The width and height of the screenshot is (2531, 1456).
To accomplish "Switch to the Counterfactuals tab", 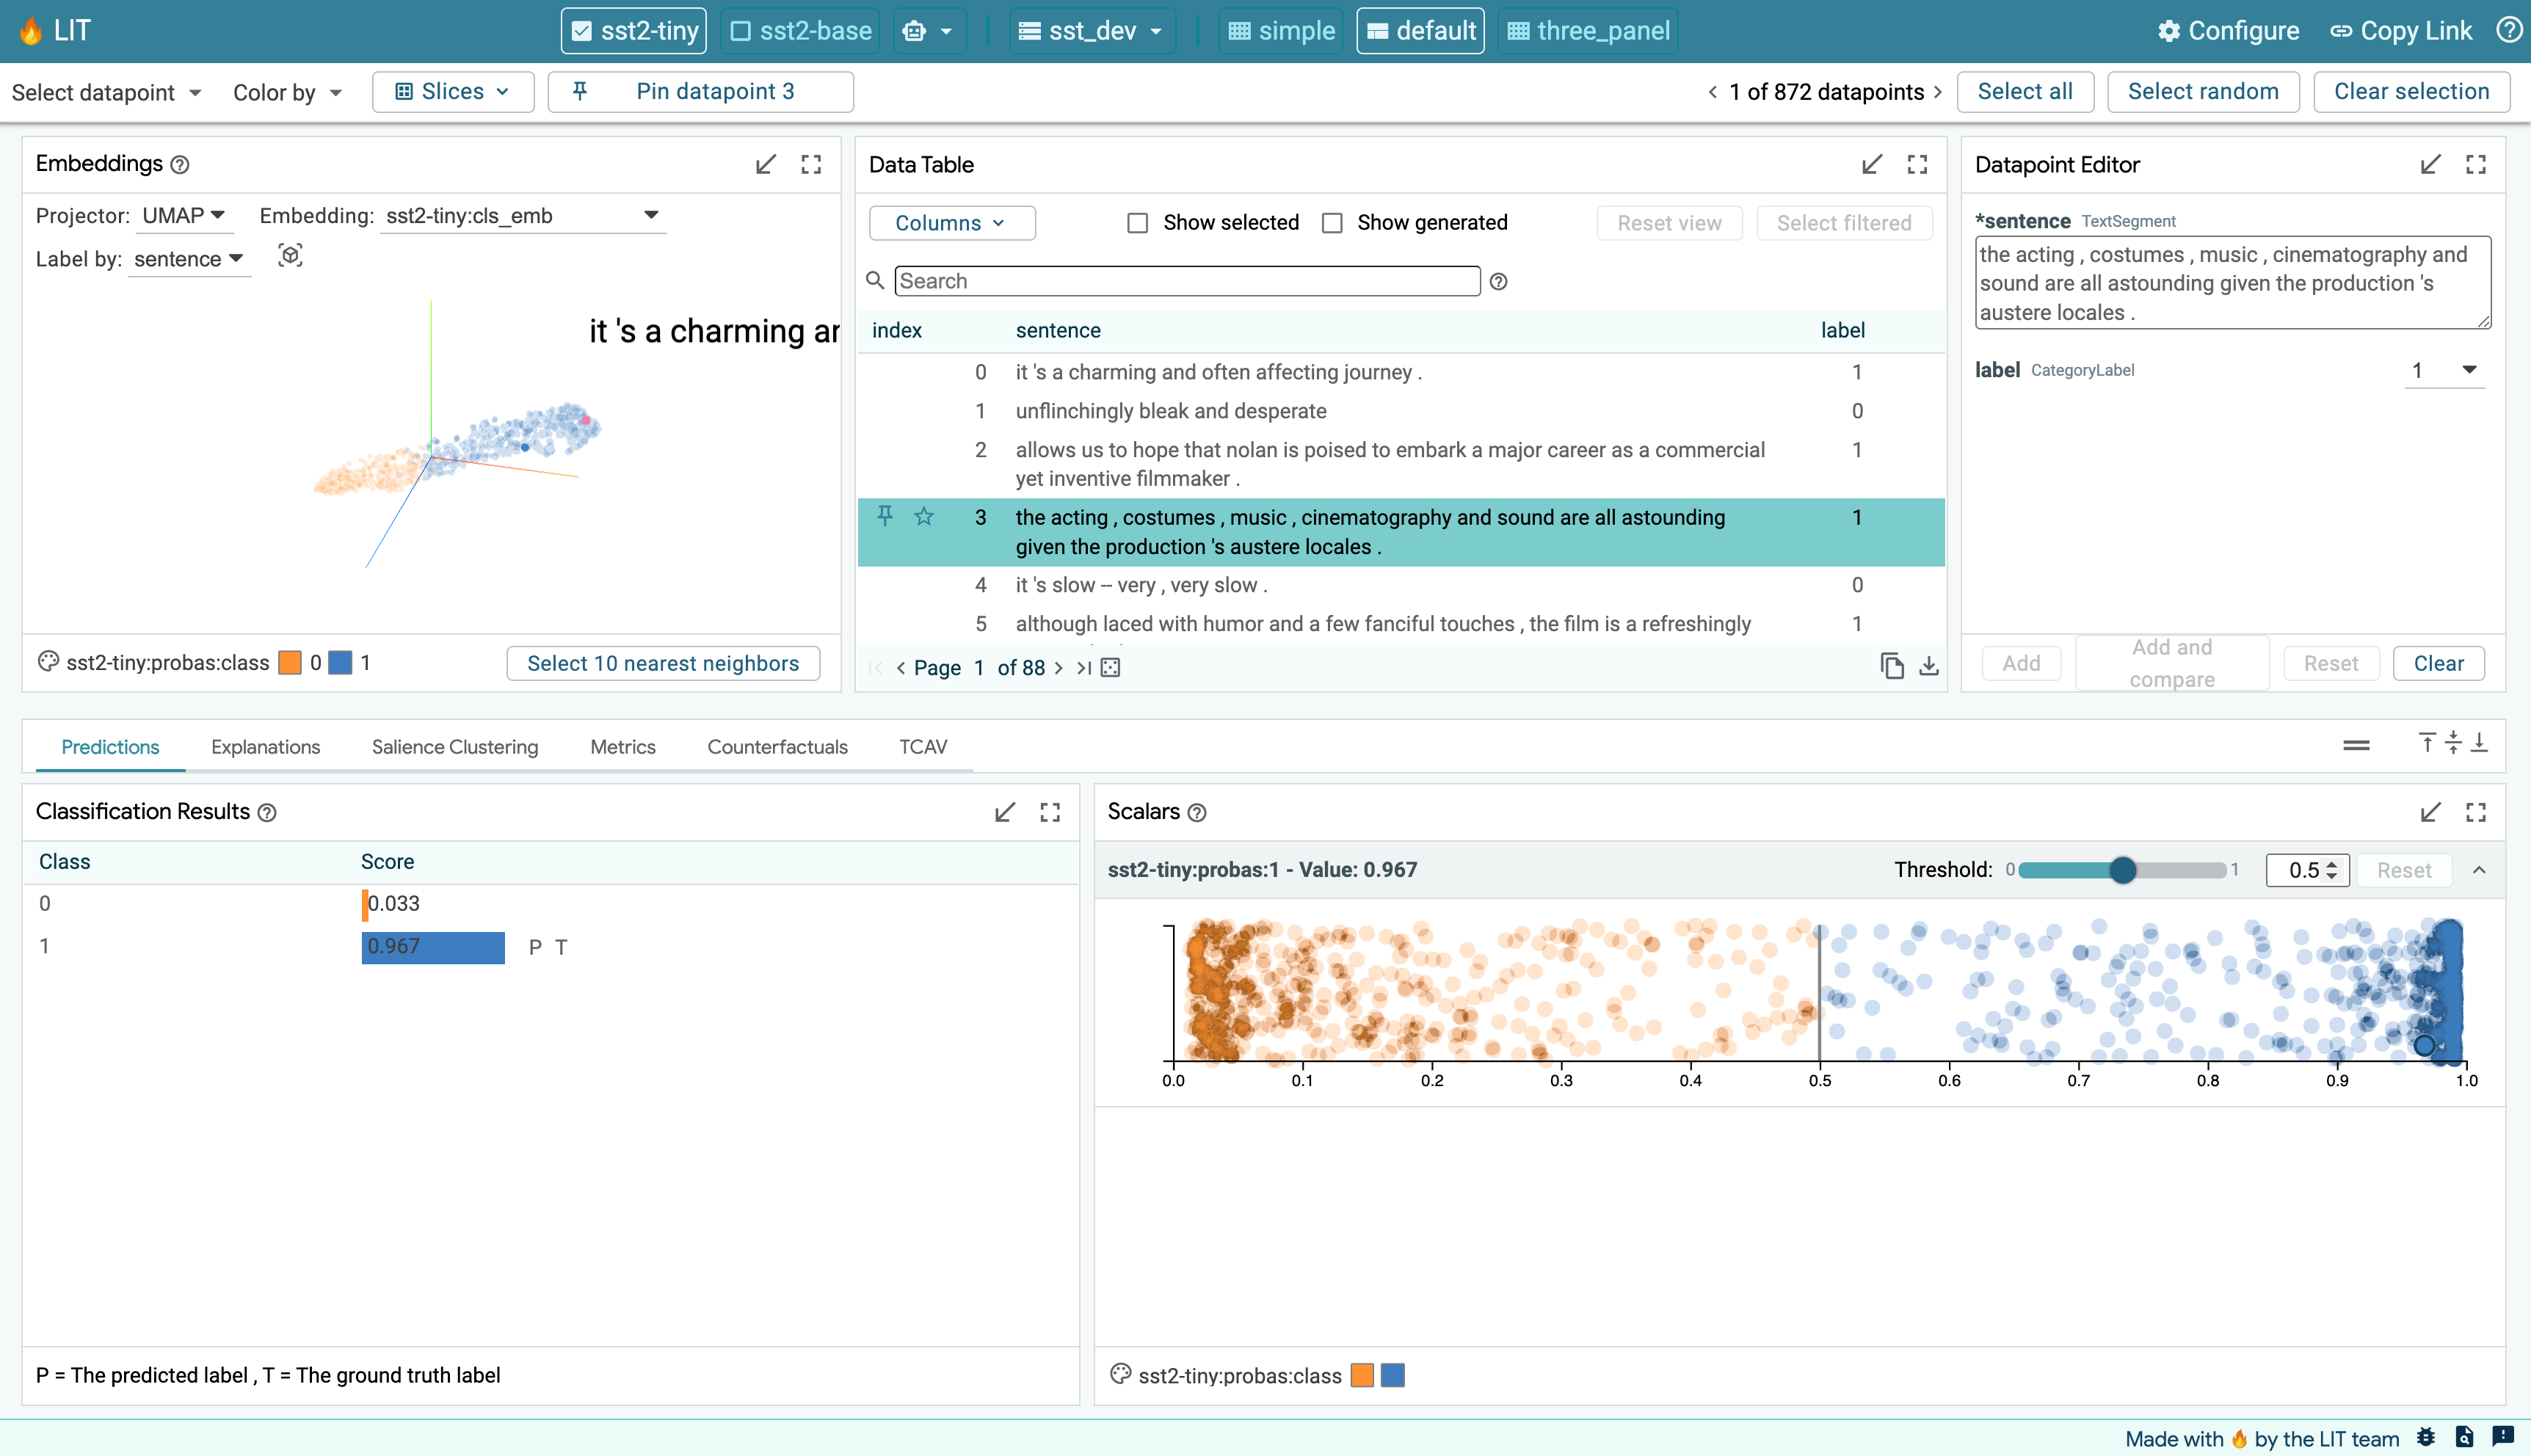I will (x=777, y=747).
